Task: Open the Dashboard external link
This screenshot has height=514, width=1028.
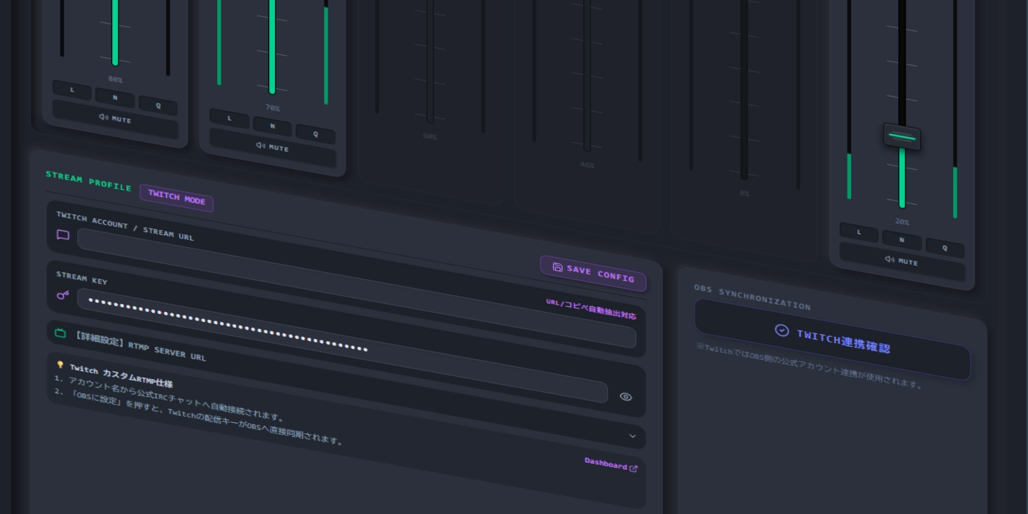Action: point(611,464)
